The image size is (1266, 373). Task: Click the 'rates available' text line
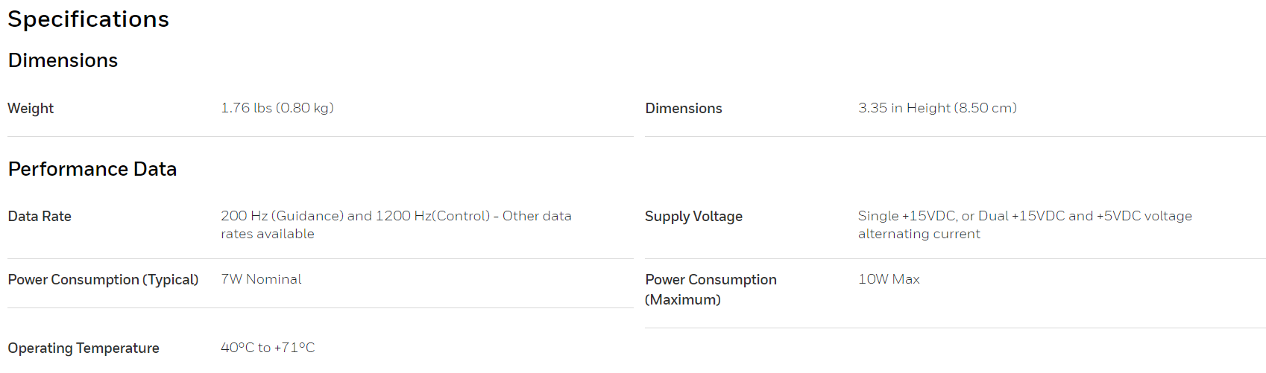tap(268, 234)
